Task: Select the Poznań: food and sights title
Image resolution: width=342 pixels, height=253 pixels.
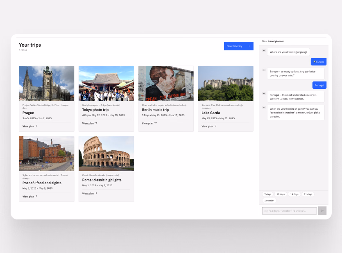Action: pyautogui.click(x=42, y=183)
